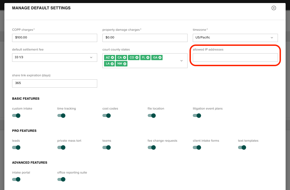This screenshot has width=290, height=190.
Task: Remove the FL state tag
Action: click(148, 57)
